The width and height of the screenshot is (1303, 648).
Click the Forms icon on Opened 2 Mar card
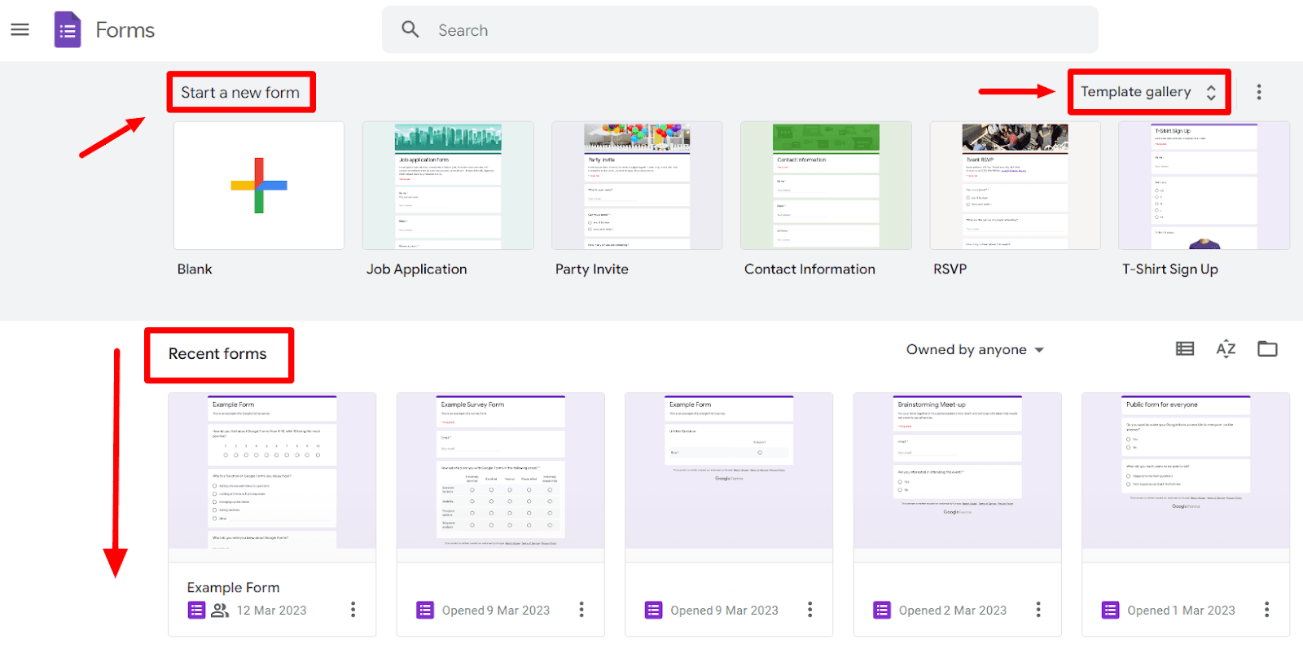[x=882, y=610]
